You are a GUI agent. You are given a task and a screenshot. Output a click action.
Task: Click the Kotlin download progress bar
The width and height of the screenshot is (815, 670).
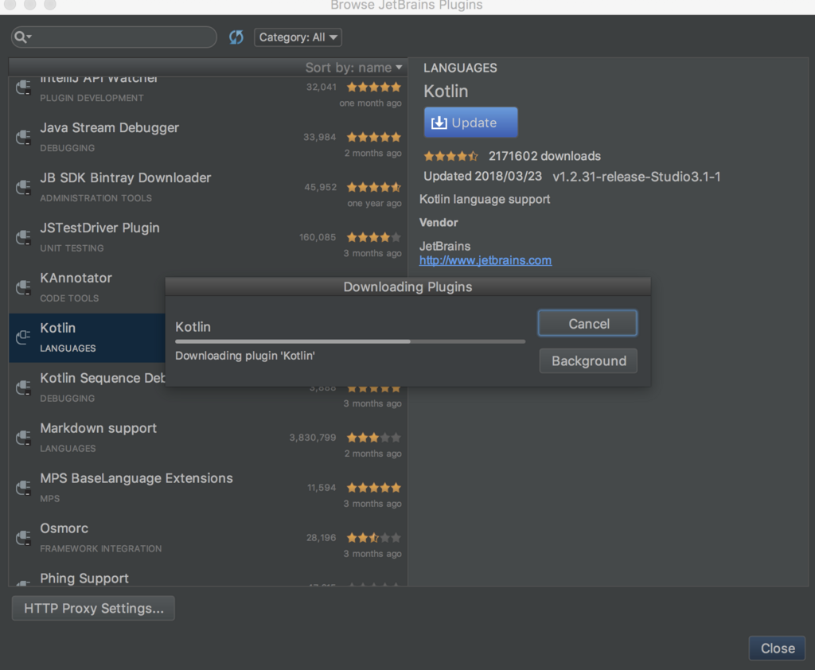[x=350, y=341]
